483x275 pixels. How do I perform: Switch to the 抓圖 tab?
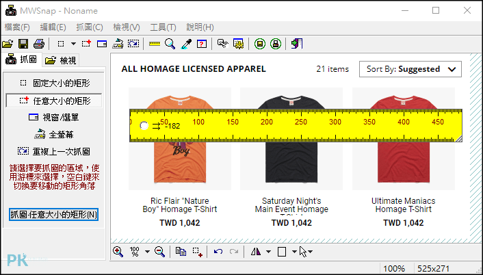click(x=21, y=60)
